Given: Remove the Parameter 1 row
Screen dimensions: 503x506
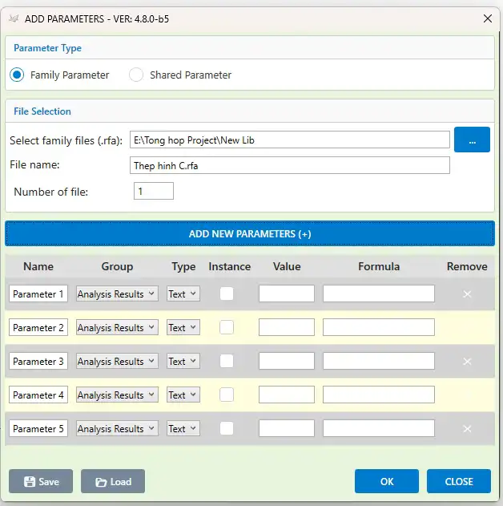Looking at the screenshot, I should click(467, 294).
